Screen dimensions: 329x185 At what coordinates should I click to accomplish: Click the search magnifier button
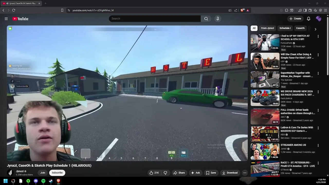[x=206, y=18]
